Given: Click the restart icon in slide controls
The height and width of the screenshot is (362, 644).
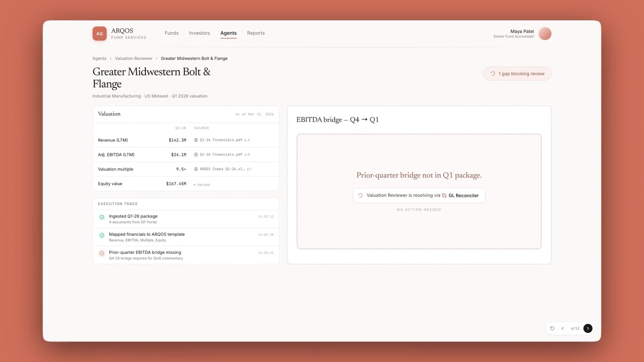Looking at the screenshot, I should pyautogui.click(x=552, y=328).
